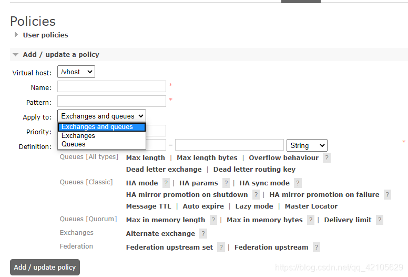Click HA mirror promotion on failure link

click(324, 195)
